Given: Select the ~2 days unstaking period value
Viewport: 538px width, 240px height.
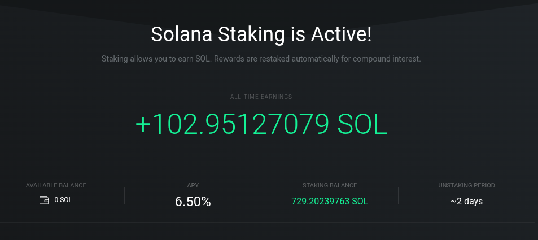Looking at the screenshot, I should 467,201.
